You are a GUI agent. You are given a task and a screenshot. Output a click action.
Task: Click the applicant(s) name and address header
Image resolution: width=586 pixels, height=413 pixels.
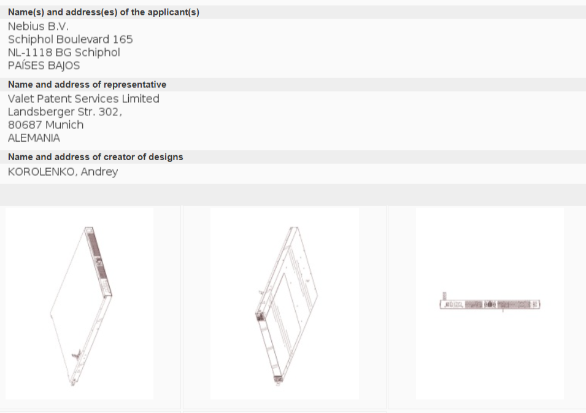103,12
